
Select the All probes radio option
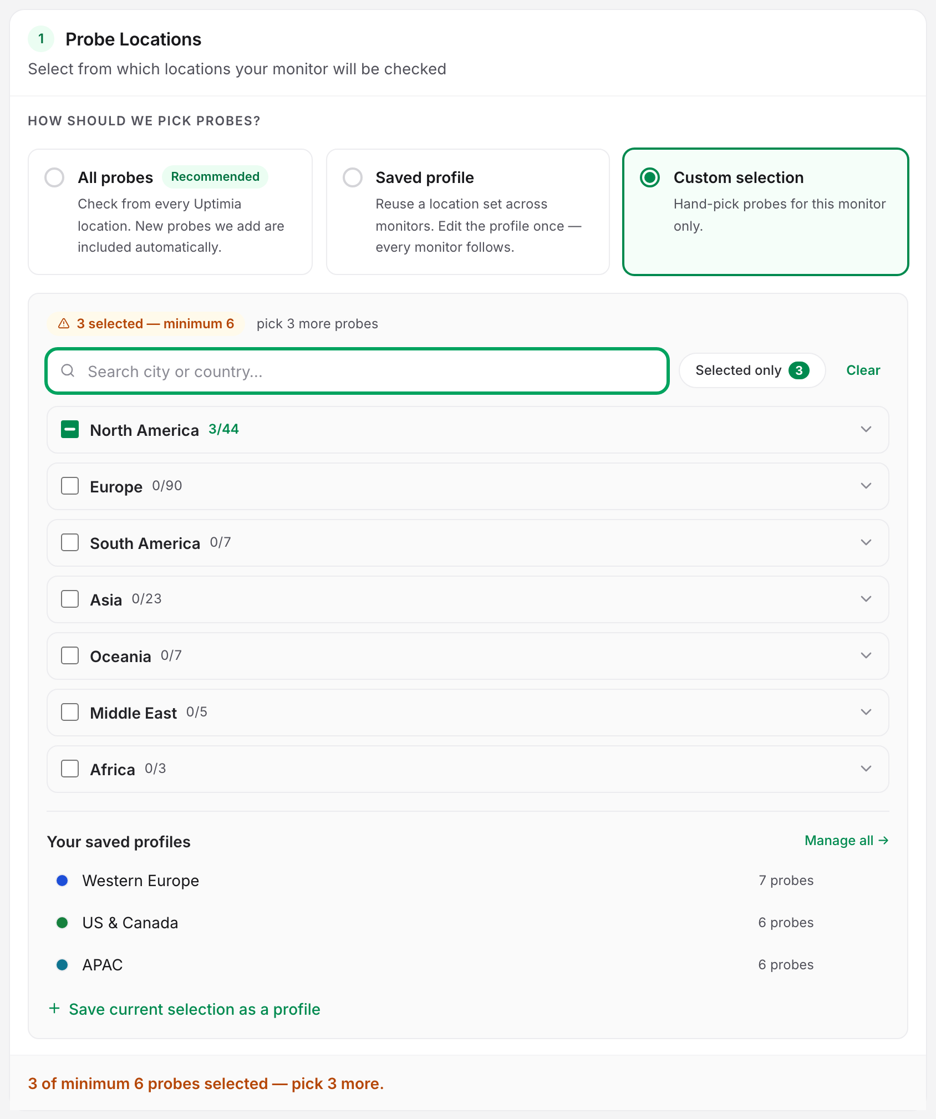pyautogui.click(x=54, y=177)
